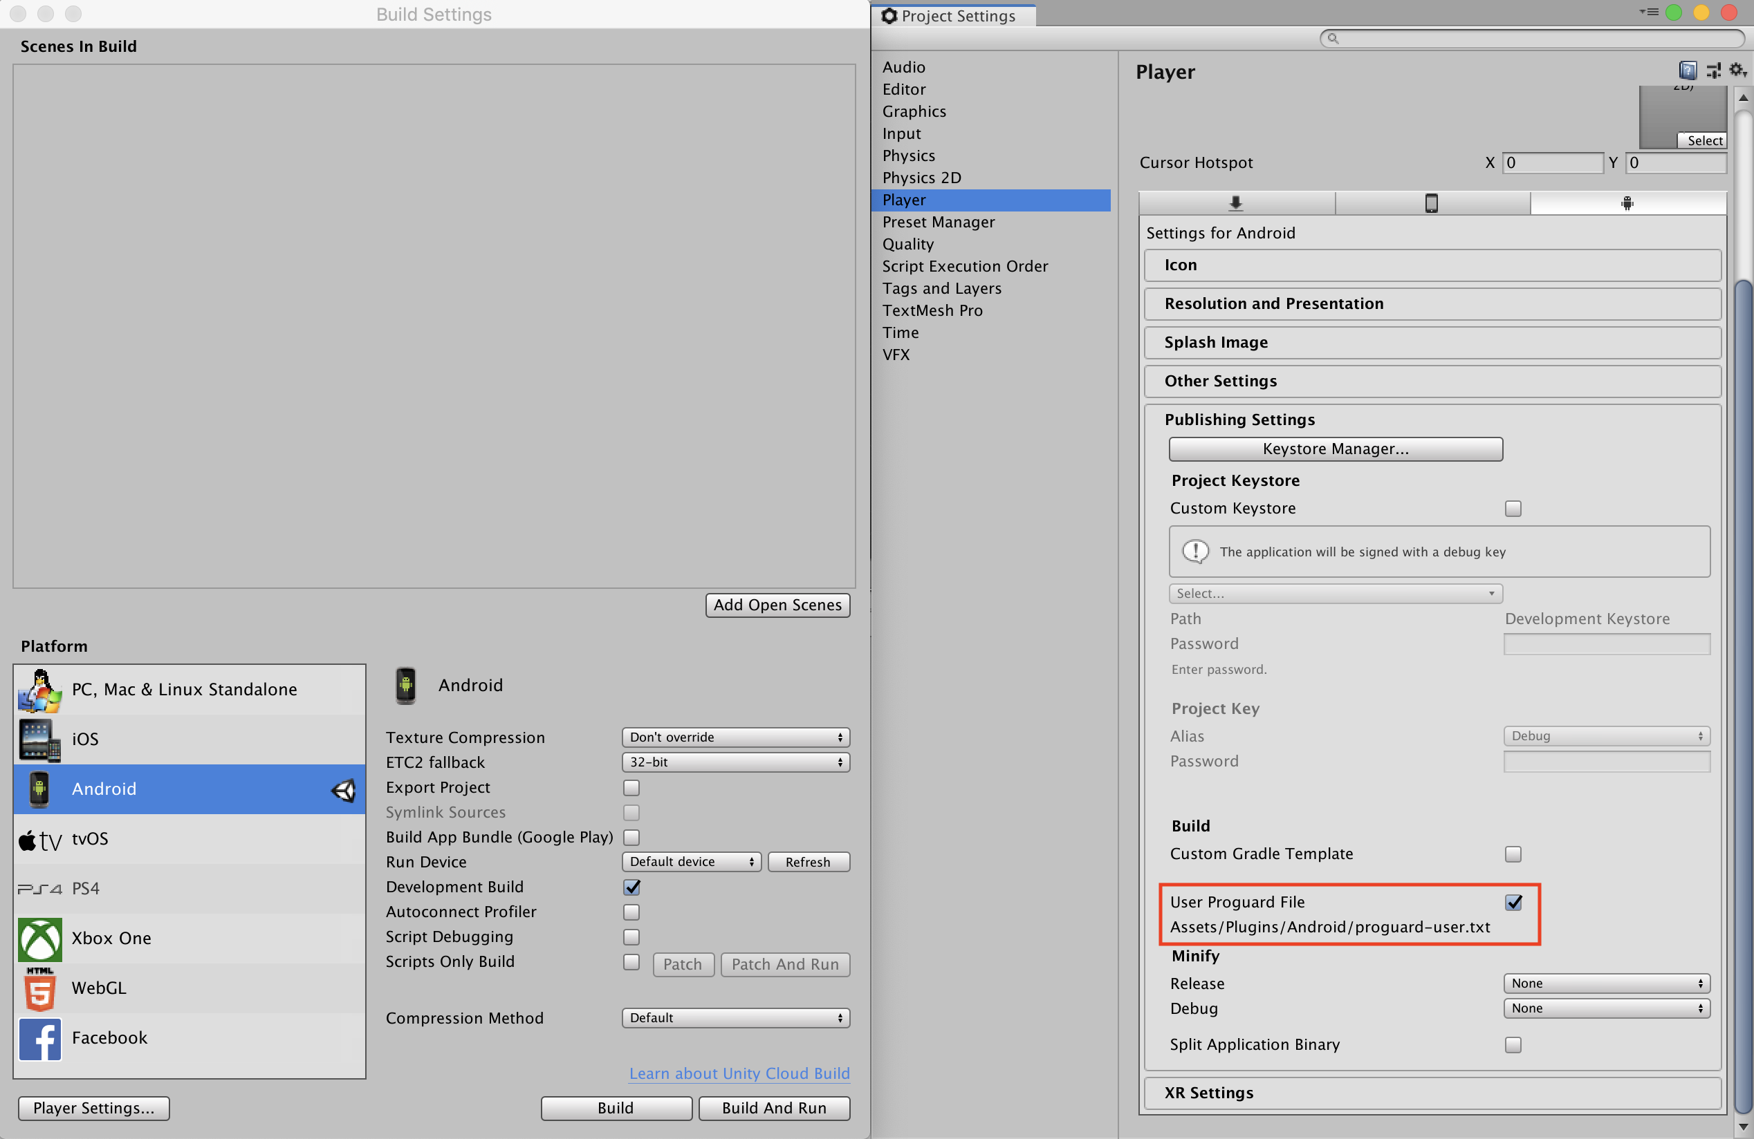This screenshot has height=1139, width=1754.
Task: Toggle the User Proguard File checkbox
Action: (1513, 901)
